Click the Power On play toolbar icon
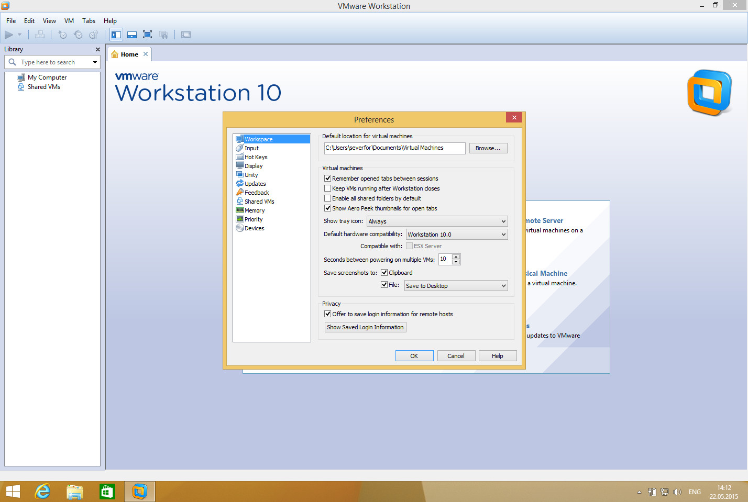 point(9,35)
